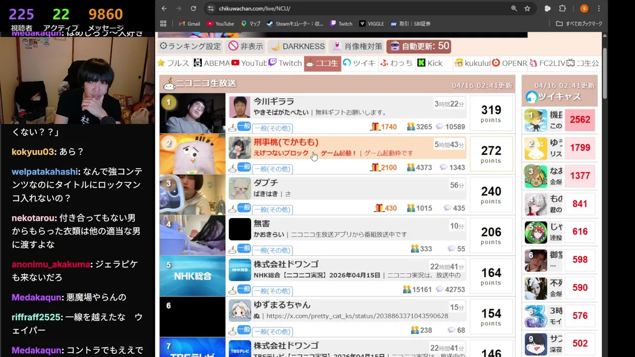Bookmark this page with the star icon
The image size is (635, 357).
(x=527, y=8)
